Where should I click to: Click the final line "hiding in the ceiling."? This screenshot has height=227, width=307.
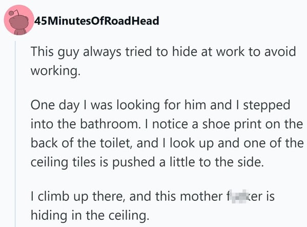pyautogui.click(x=90, y=215)
